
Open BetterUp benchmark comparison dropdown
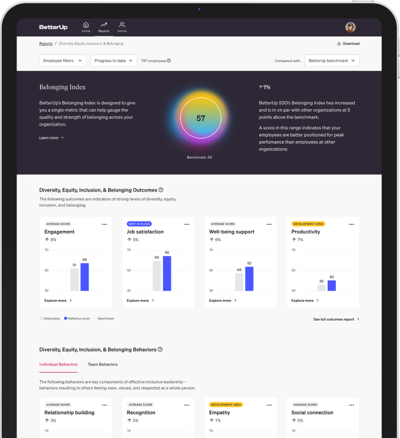(x=332, y=61)
